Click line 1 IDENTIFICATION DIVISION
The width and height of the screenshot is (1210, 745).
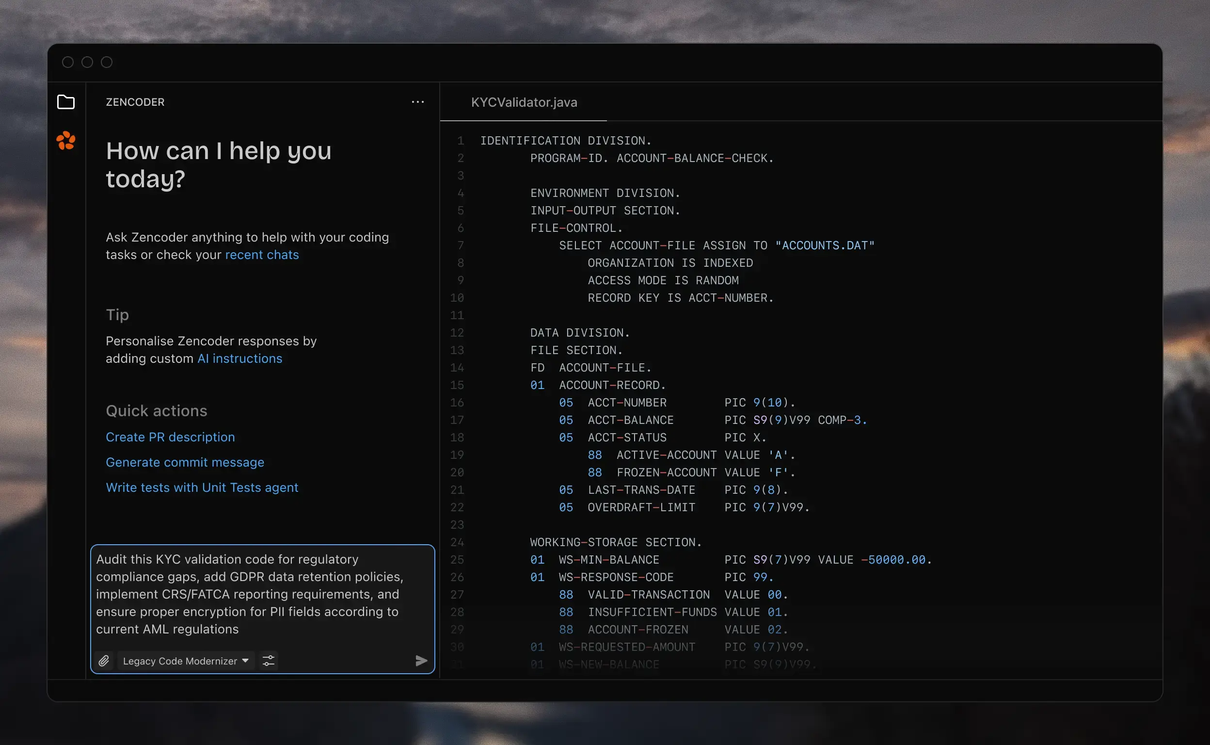click(x=566, y=141)
